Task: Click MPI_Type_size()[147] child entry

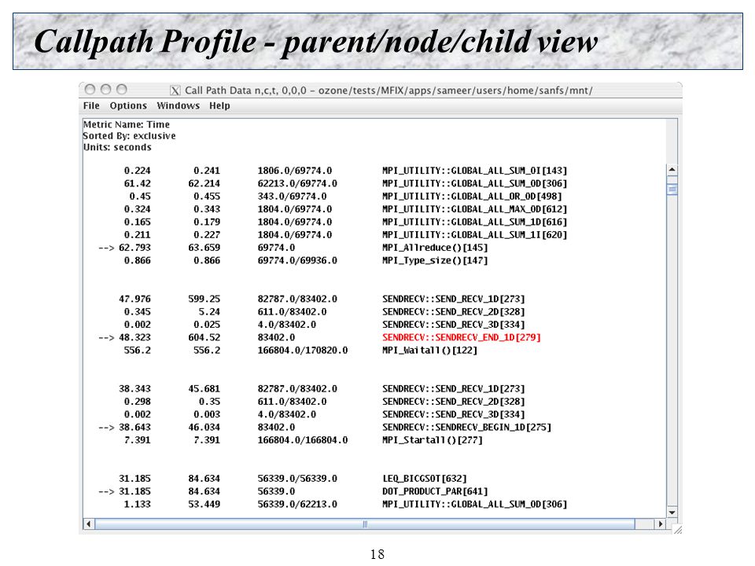Action: (x=435, y=260)
